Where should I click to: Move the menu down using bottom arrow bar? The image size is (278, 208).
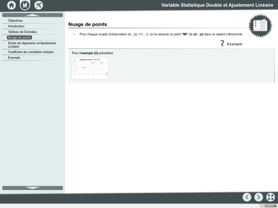coord(32,188)
